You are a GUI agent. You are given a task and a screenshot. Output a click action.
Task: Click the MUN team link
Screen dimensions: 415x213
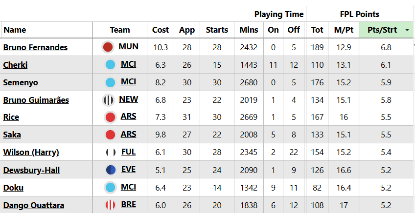click(x=129, y=47)
